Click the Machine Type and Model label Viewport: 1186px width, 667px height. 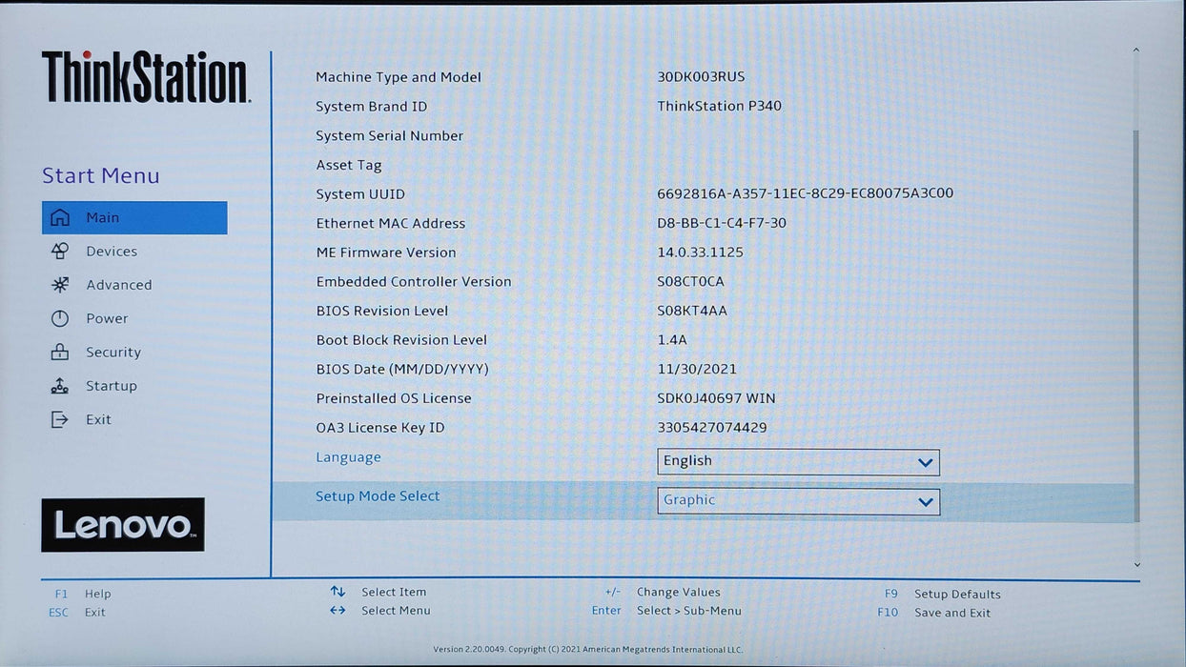(399, 77)
